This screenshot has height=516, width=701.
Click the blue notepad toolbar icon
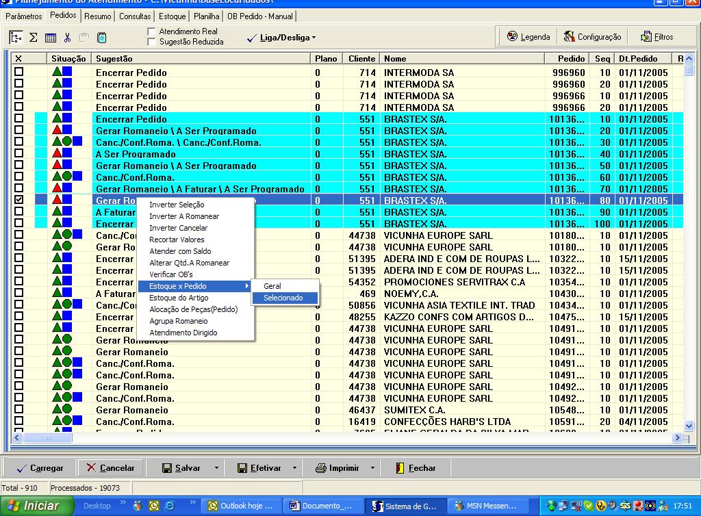tap(102, 38)
